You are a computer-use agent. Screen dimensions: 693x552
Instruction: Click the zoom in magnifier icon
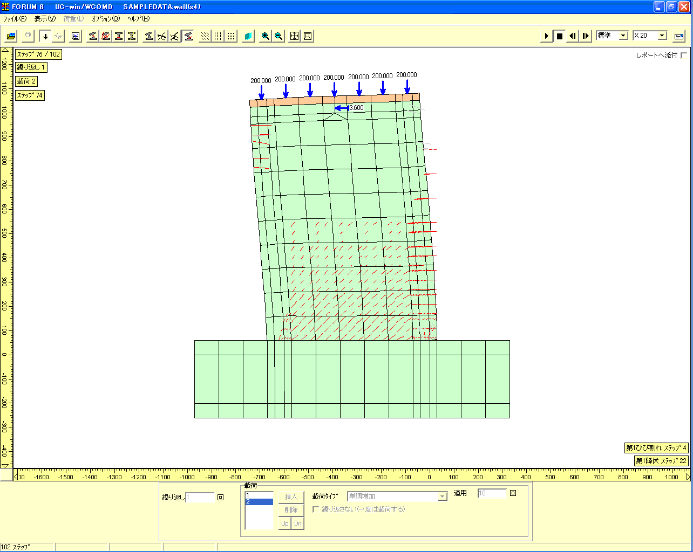pyautogui.click(x=265, y=36)
